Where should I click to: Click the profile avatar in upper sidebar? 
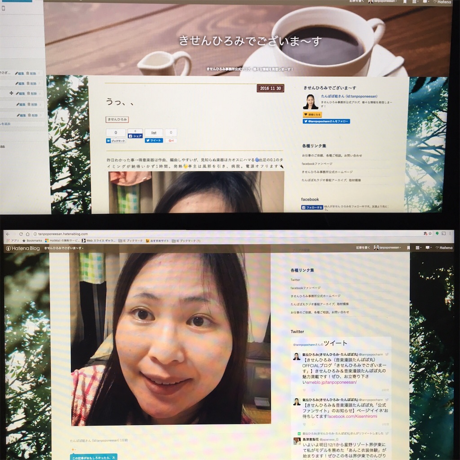(310, 102)
